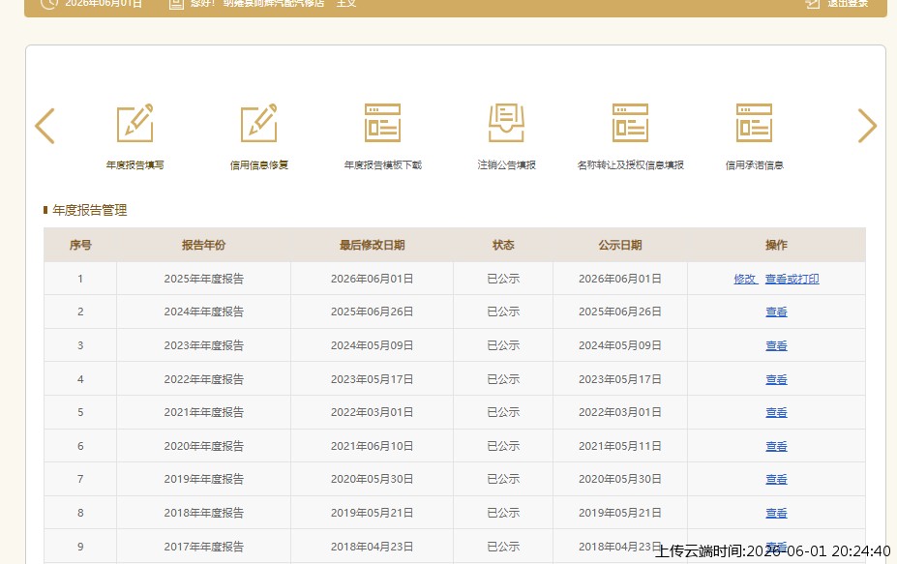Open 注销公告填报 icon
Screen dimensions: 897x564
[x=506, y=123]
